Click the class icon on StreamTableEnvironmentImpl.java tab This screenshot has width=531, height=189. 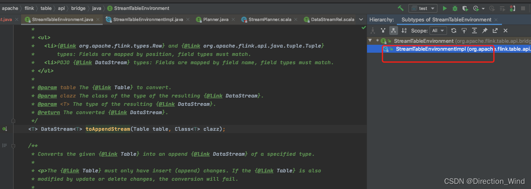pos(108,19)
